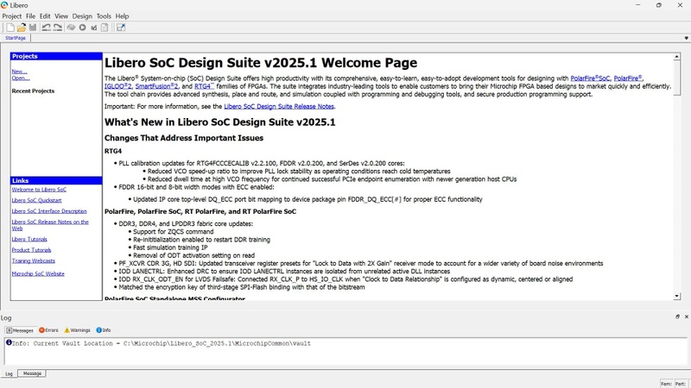Screen dimensions: 691x388
Task: Open the Tools menu
Action: click(104, 16)
